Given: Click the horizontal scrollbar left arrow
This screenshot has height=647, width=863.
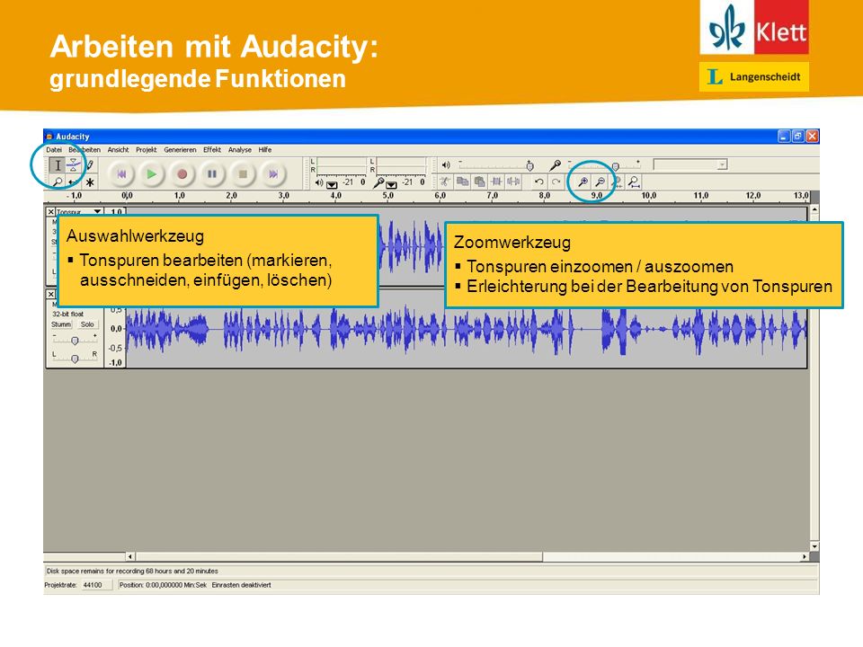Looking at the screenshot, I should click(x=130, y=557).
